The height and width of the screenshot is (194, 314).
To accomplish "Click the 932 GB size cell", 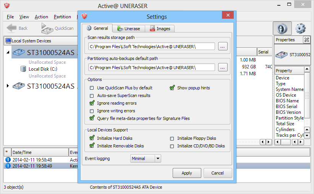I will click(249, 67).
